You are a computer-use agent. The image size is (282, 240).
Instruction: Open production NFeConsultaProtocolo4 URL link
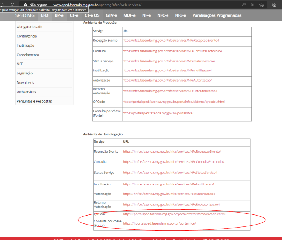(172, 51)
